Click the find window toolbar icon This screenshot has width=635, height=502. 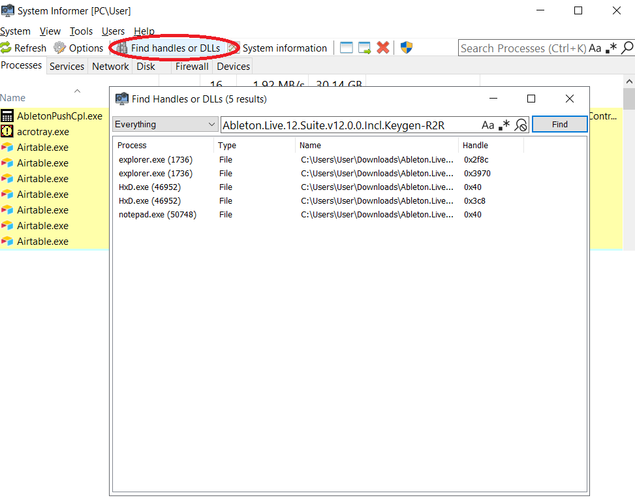[347, 48]
